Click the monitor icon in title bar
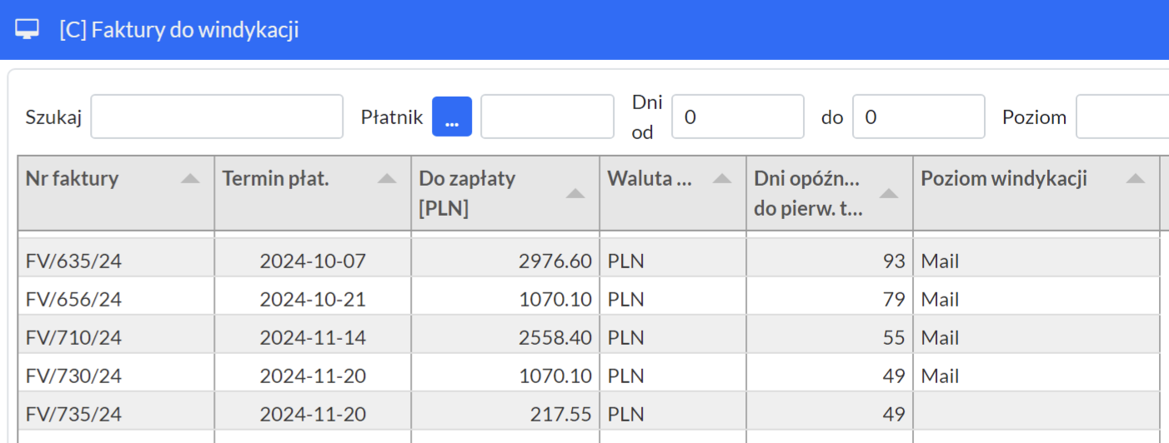 28,30
